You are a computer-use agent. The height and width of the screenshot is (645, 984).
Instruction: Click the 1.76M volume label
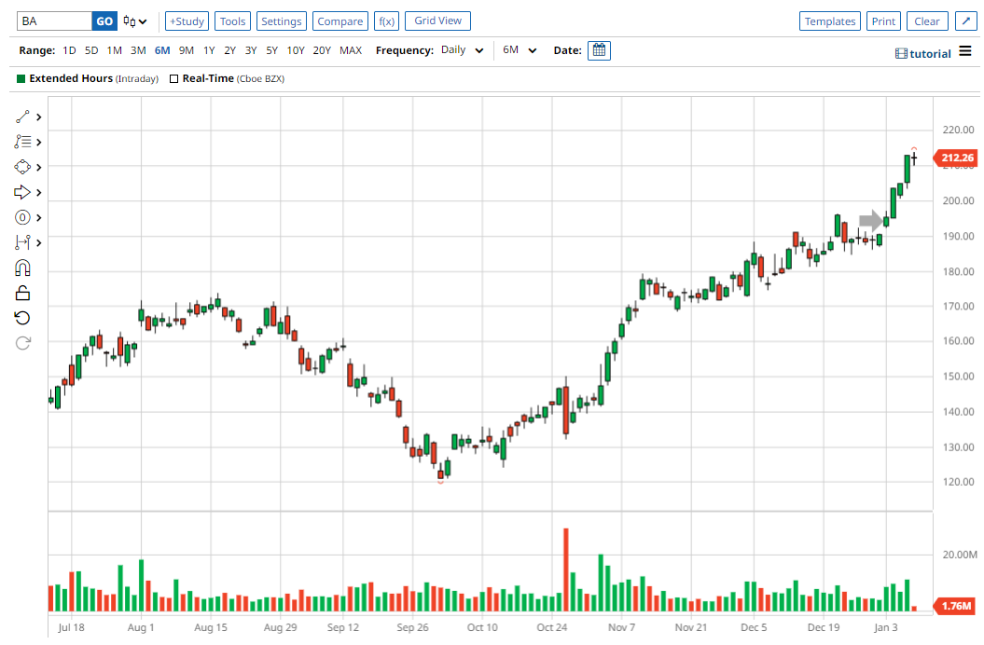coord(956,606)
